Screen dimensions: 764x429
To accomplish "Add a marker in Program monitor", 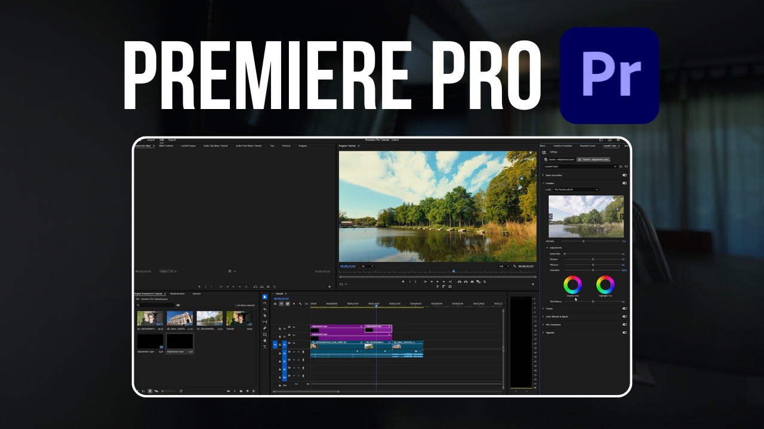I will point(403,281).
